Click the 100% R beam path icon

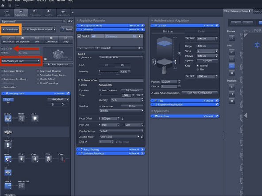click(8, 186)
